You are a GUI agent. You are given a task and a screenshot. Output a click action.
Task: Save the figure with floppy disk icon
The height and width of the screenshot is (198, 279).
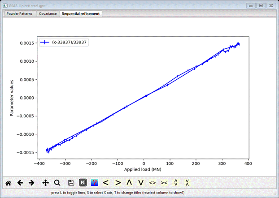coord(71,183)
